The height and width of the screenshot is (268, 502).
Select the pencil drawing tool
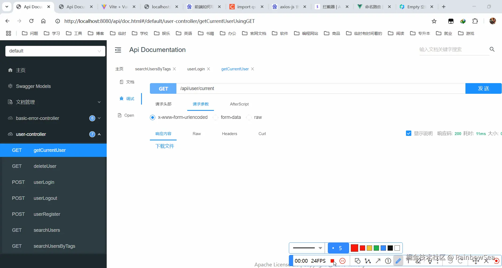(x=398, y=261)
